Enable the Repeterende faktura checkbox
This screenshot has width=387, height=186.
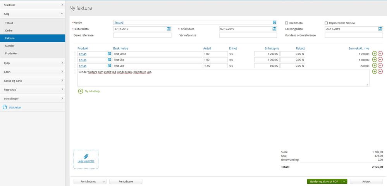(x=326, y=23)
